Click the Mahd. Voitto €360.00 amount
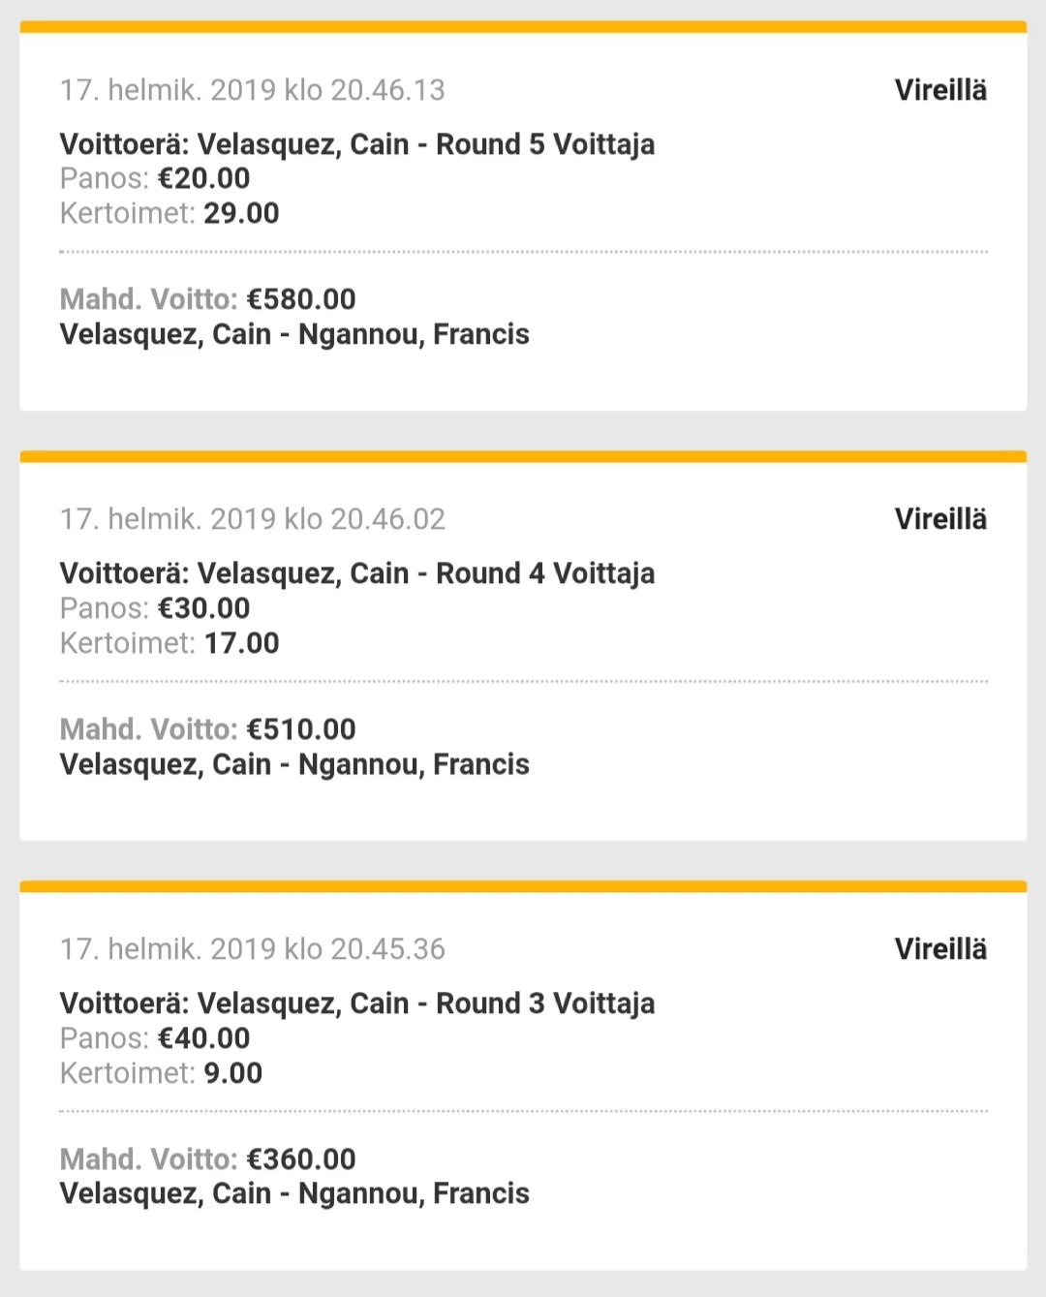Viewport: 1046px width, 1297px height. coord(301,1159)
